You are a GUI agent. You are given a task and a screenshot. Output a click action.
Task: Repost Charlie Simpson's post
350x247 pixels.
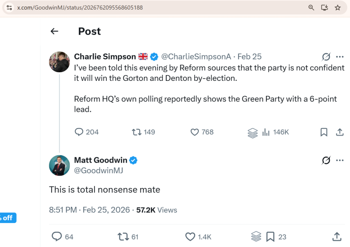pos(136,132)
